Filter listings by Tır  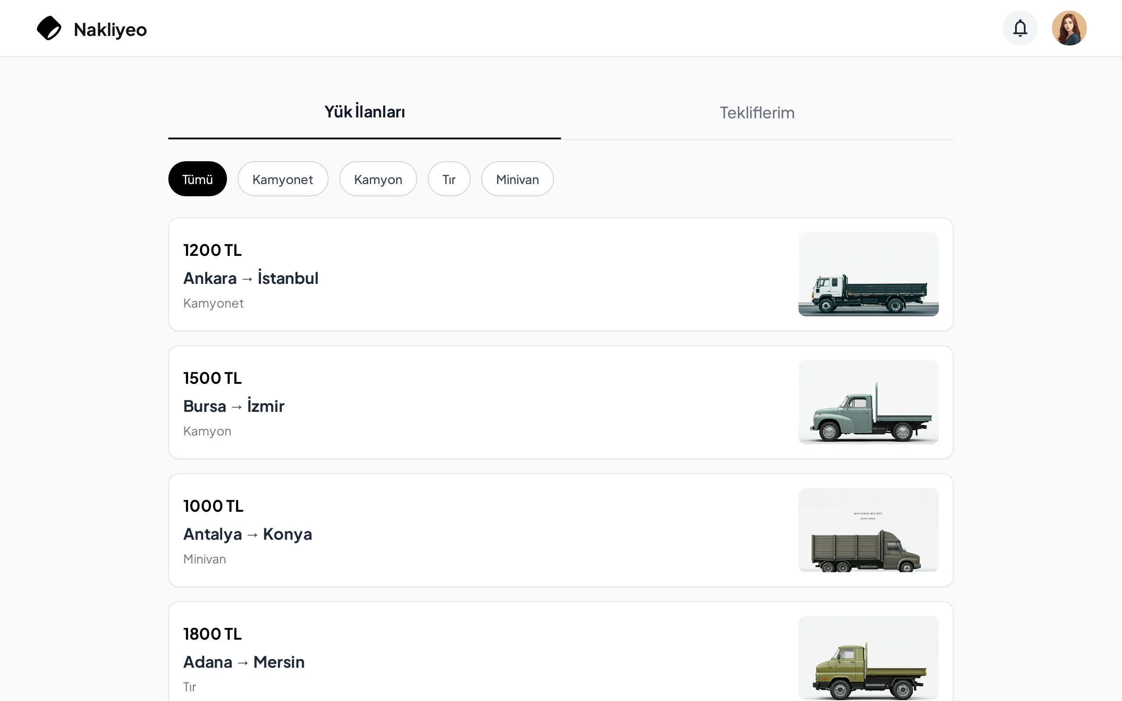point(449,179)
